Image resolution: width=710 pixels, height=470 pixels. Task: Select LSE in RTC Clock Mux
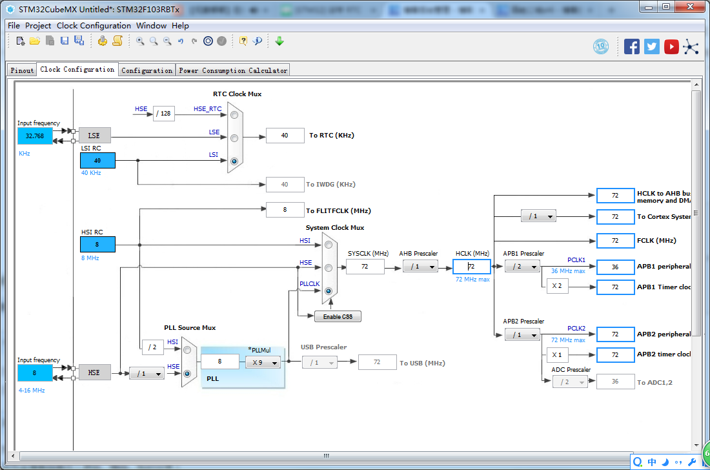coord(234,138)
